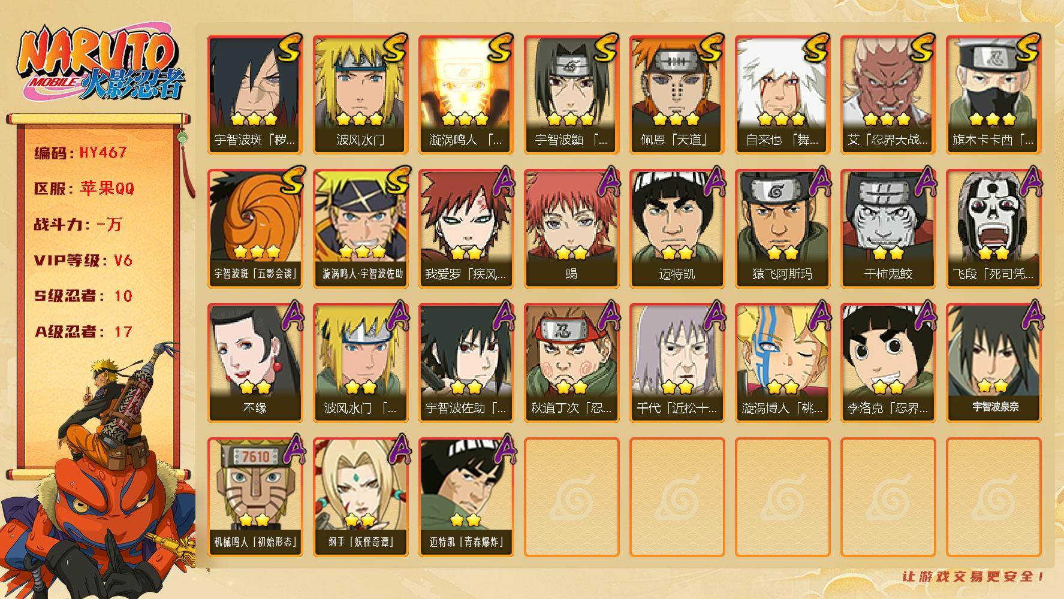Click the 自来也 white-haired ninja card
This screenshot has height=599, width=1064.
pos(783,95)
